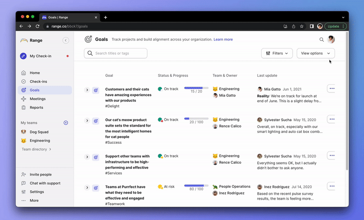Expand the Our cat's meow product goal
Viewport: 364px width, 220px height.
87,121
